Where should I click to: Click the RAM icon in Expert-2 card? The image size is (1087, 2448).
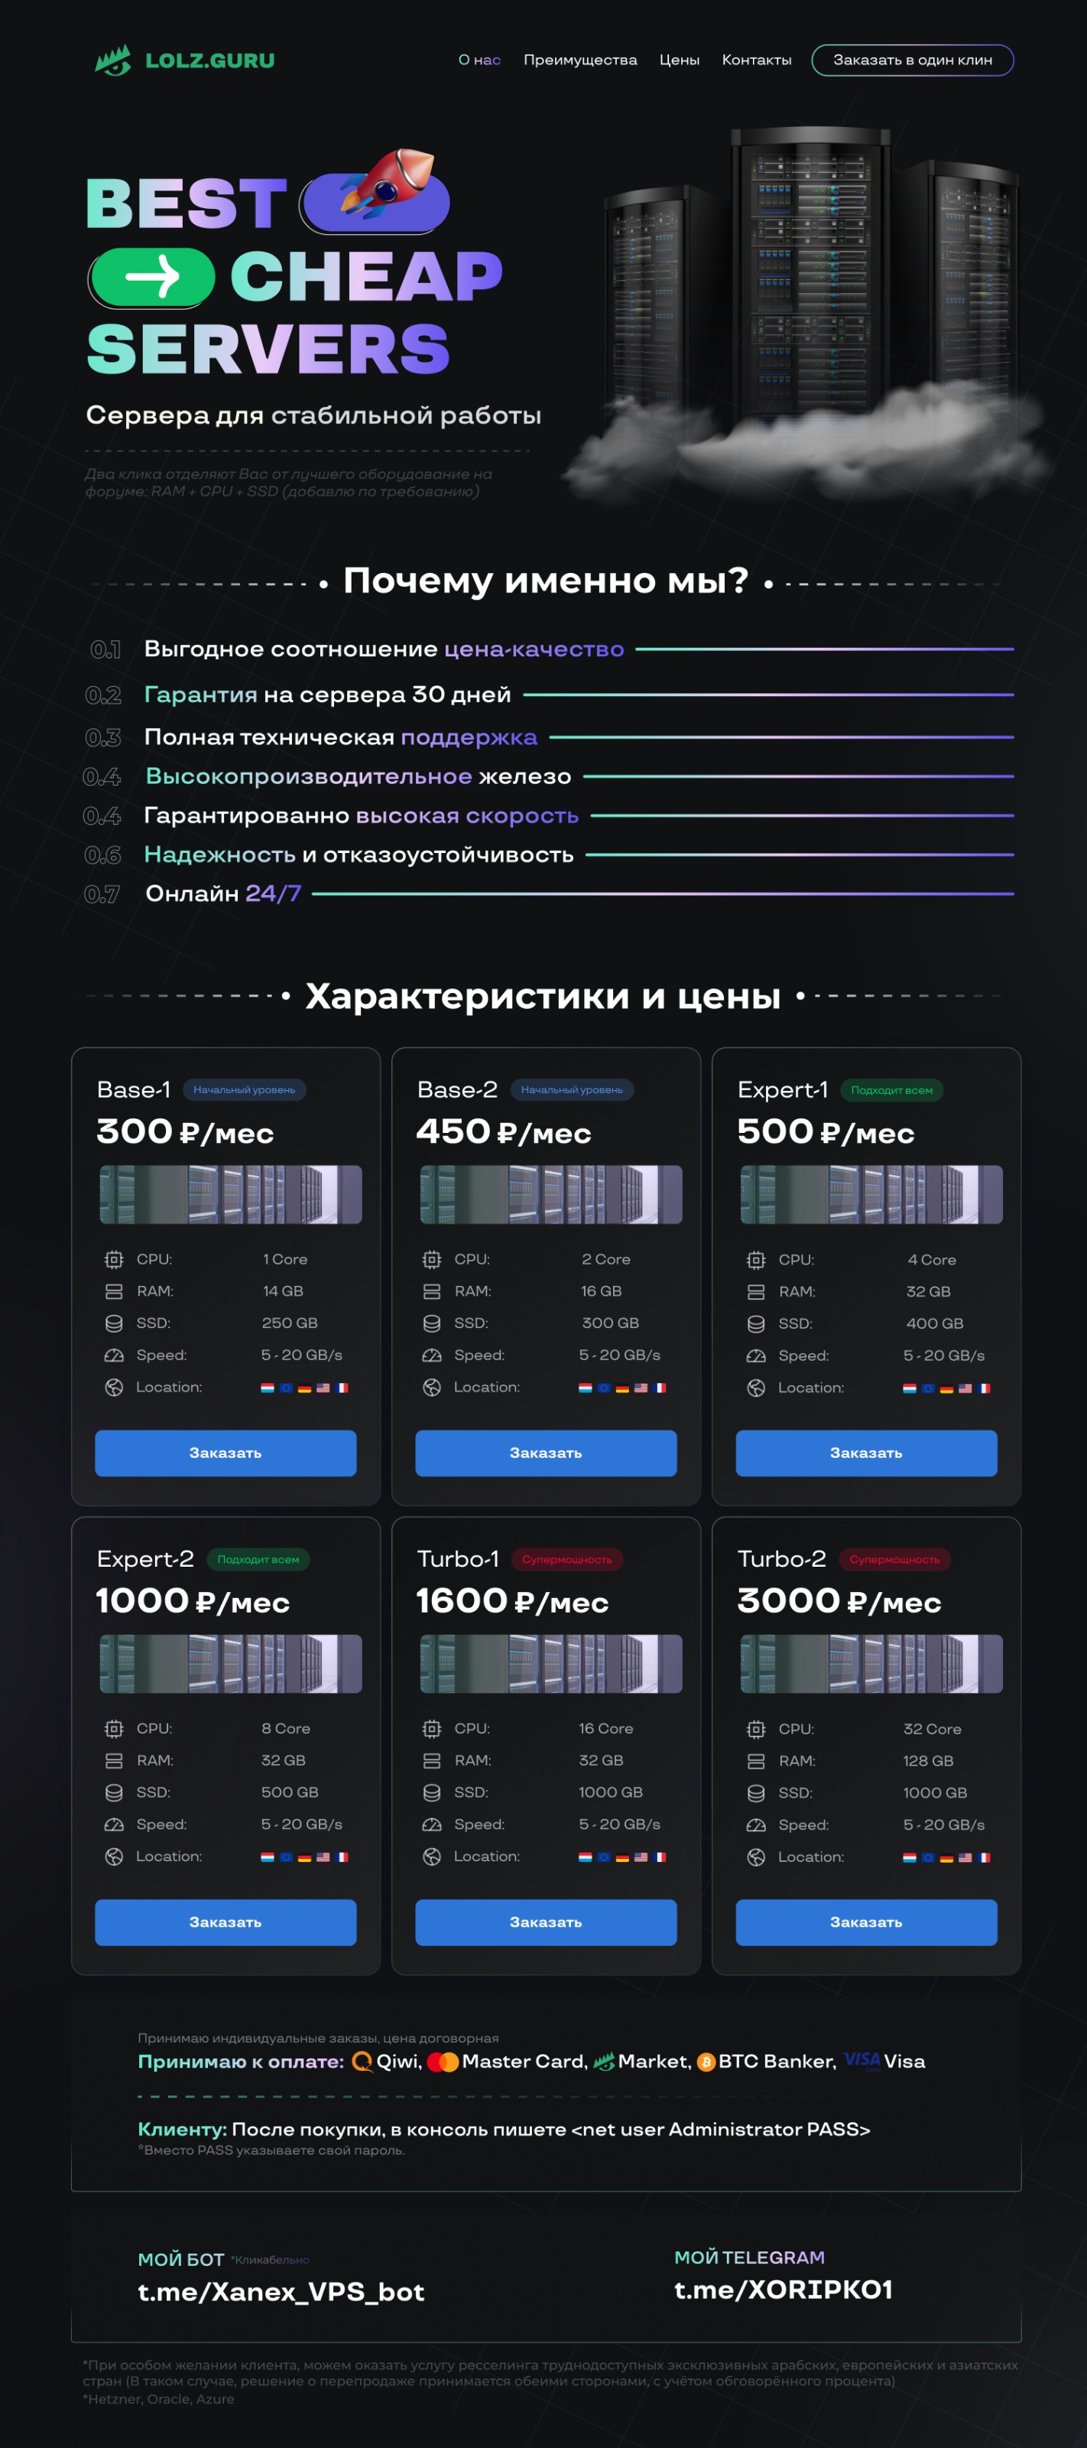pos(114,1761)
